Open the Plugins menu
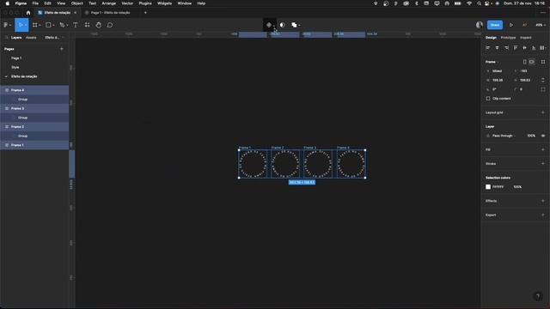 [x=145, y=3]
